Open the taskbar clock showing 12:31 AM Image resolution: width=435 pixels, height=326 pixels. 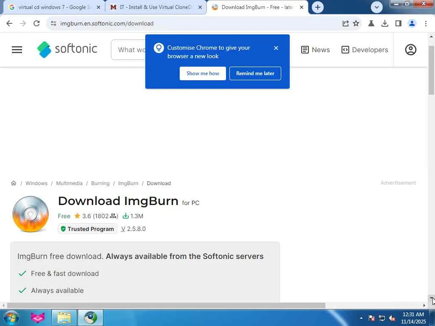[x=413, y=318]
